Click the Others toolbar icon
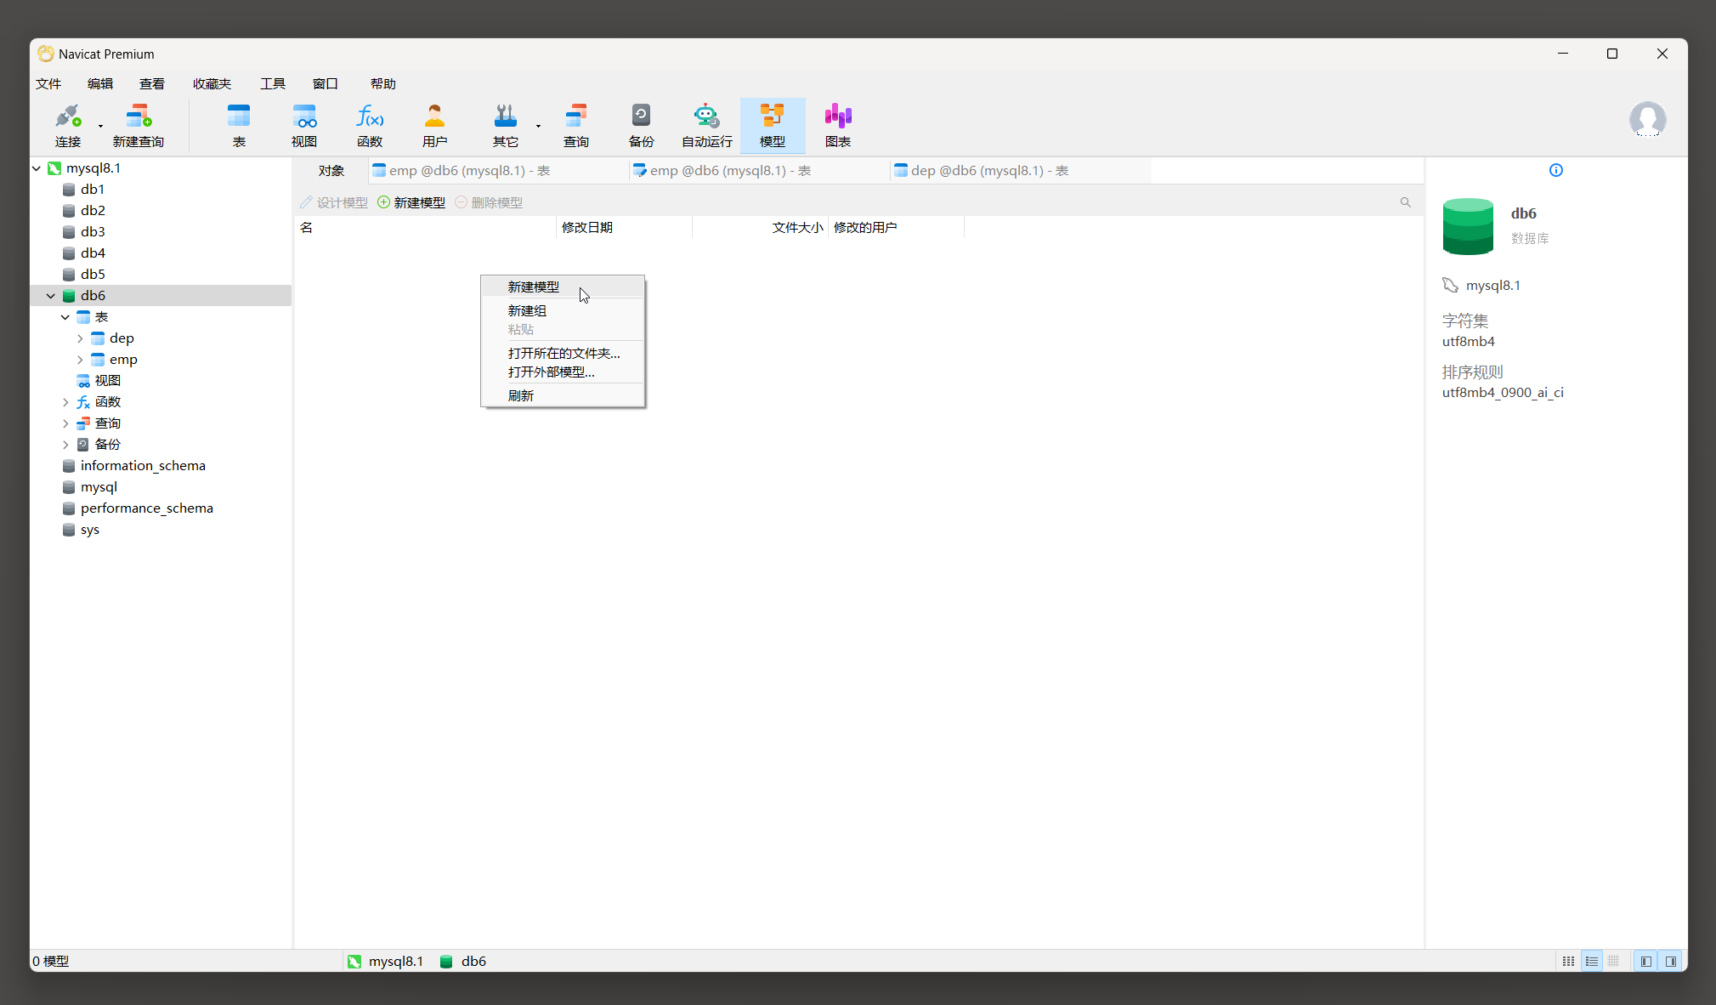Image resolution: width=1716 pixels, height=1005 pixels. [505, 125]
